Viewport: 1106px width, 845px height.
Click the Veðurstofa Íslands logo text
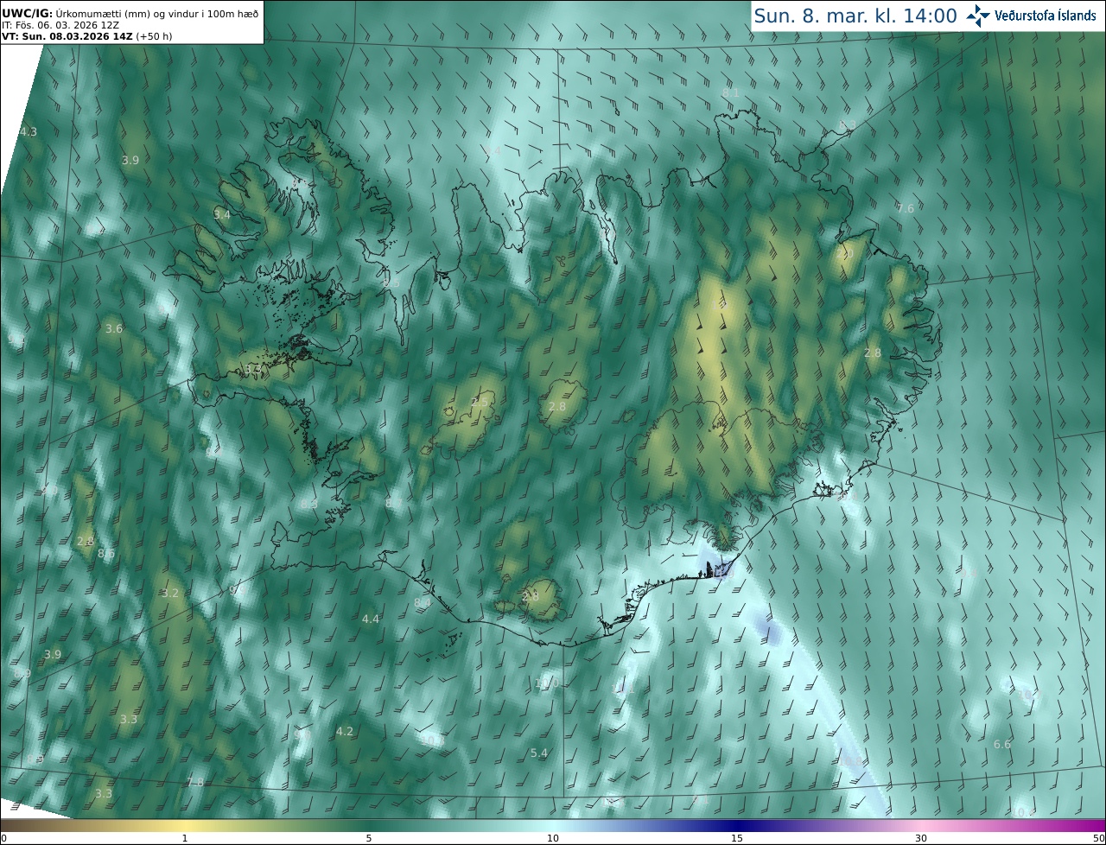click(x=1045, y=16)
